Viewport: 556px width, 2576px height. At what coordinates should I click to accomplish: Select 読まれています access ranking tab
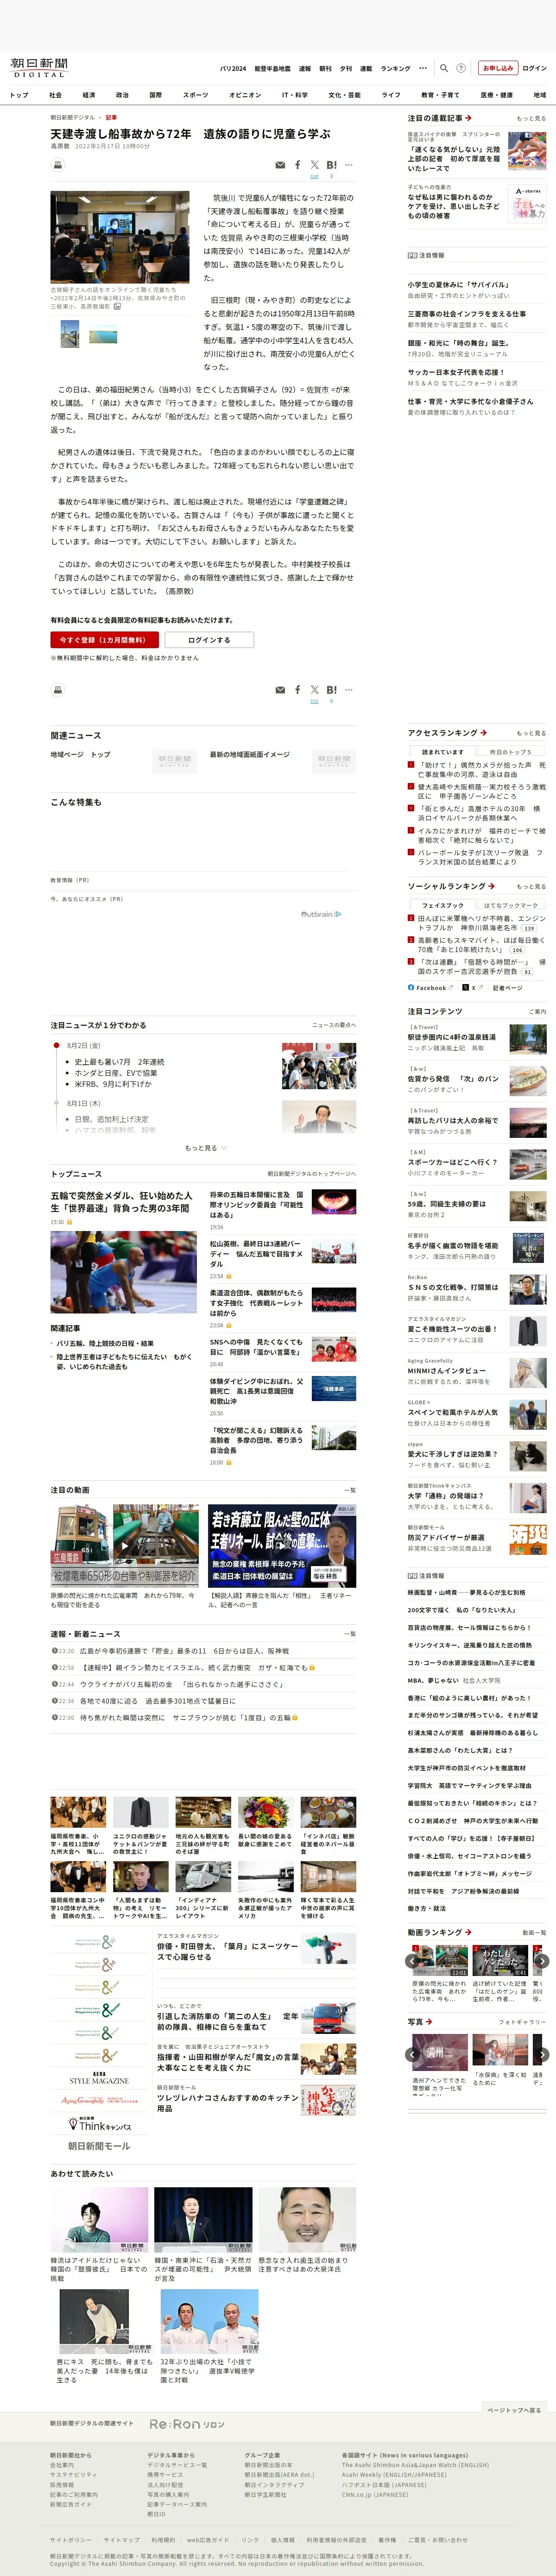442,752
